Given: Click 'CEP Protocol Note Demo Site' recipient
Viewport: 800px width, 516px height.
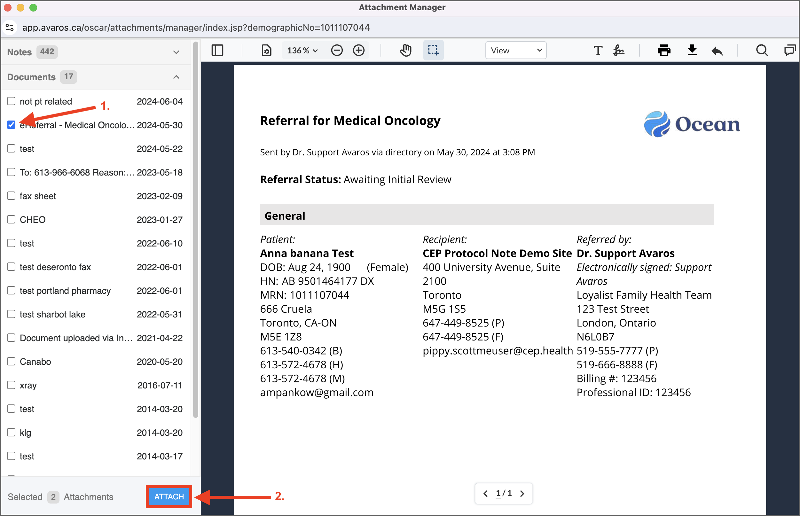Looking at the screenshot, I should click(x=497, y=253).
